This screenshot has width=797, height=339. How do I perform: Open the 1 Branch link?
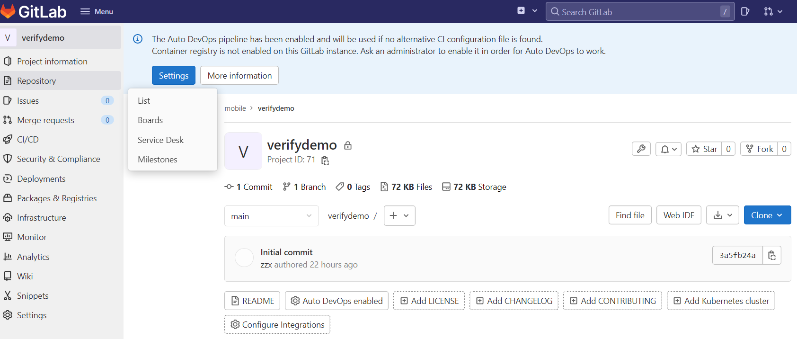[304, 187]
